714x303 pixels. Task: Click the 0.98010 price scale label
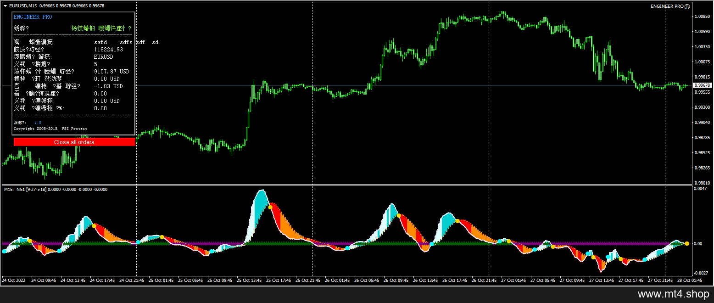(703, 183)
